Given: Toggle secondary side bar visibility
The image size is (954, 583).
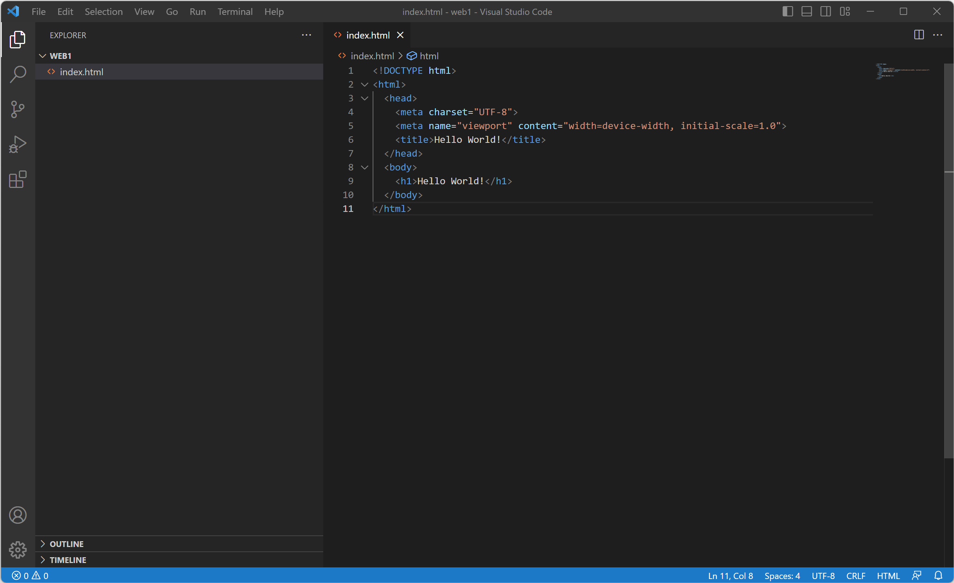Looking at the screenshot, I should click(825, 12).
